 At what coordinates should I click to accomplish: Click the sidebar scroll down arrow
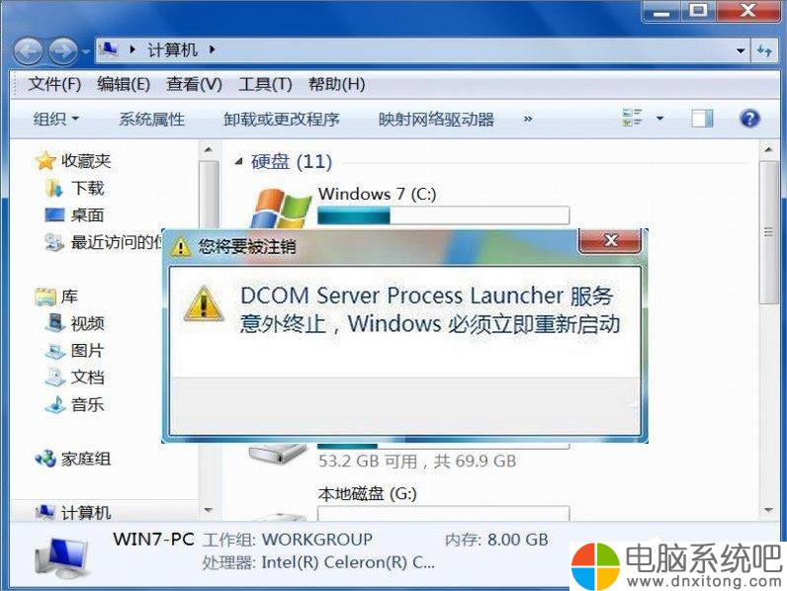click(209, 510)
